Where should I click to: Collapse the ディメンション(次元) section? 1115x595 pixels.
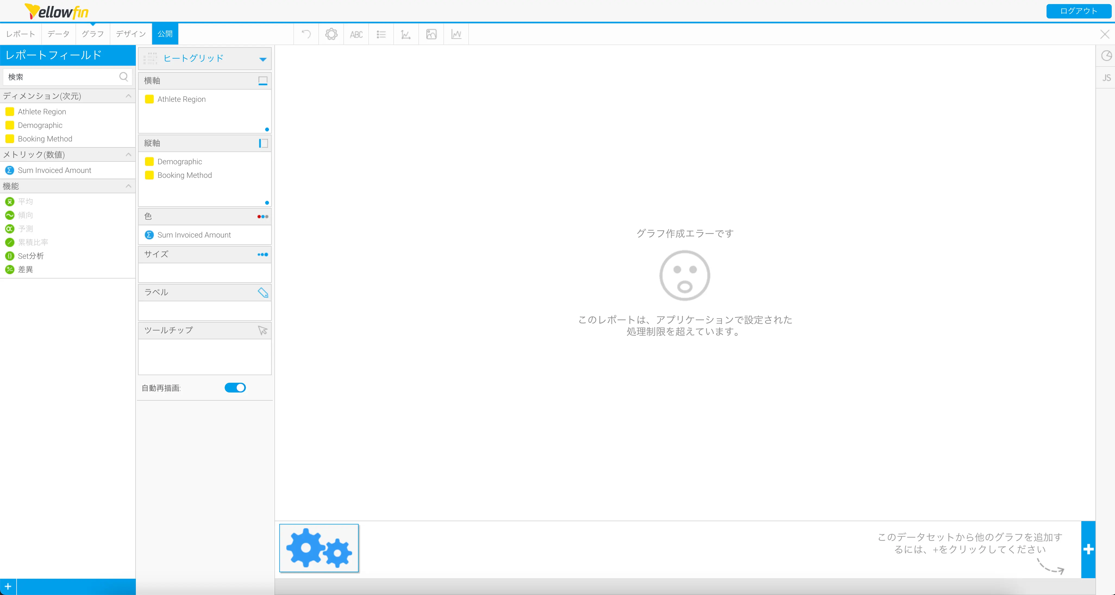coord(128,96)
